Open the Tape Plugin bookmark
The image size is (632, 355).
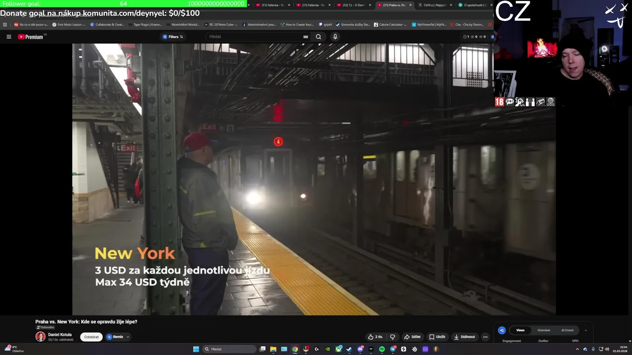[145, 24]
